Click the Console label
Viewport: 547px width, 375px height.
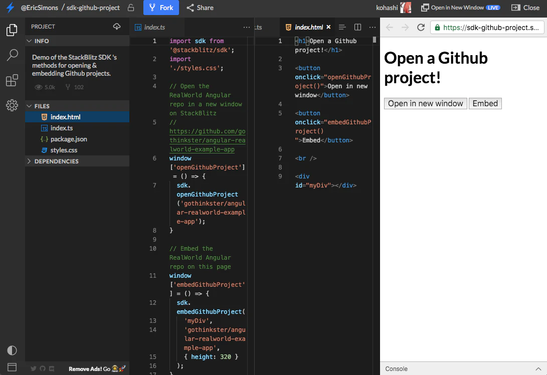click(396, 368)
